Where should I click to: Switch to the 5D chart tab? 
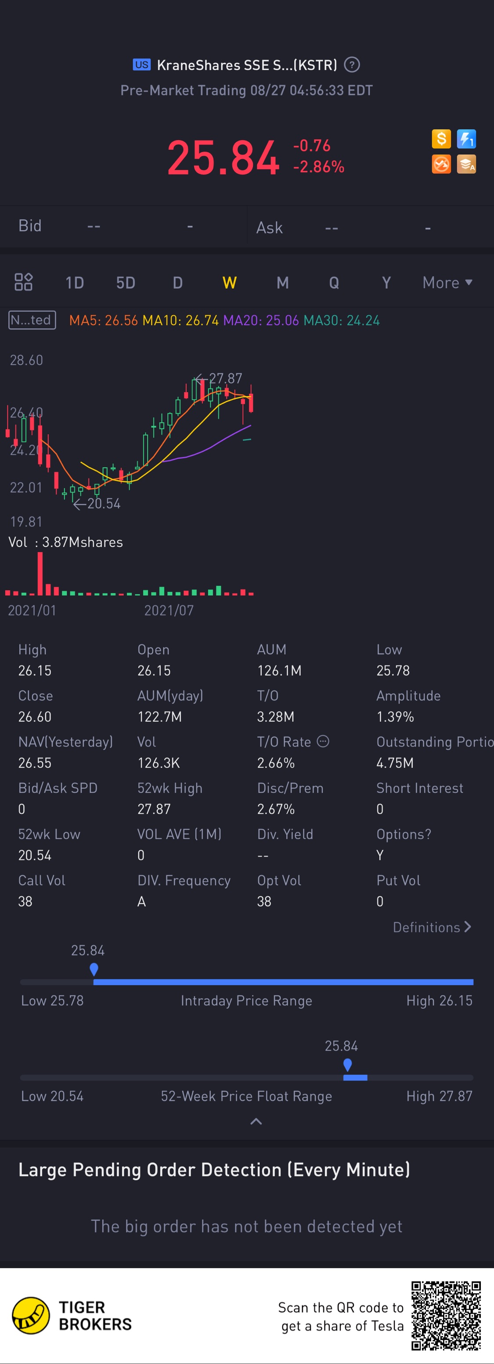pos(125,283)
